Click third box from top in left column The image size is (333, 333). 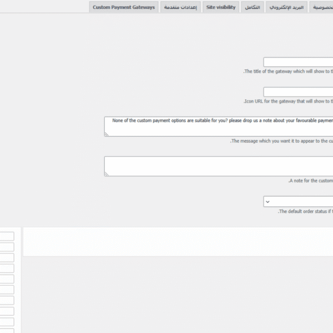(x=7, y=258)
